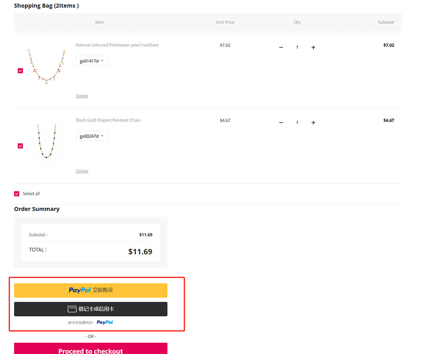Click the bold $7.02 row subtotal
428x354 pixels.
pos(389,45)
